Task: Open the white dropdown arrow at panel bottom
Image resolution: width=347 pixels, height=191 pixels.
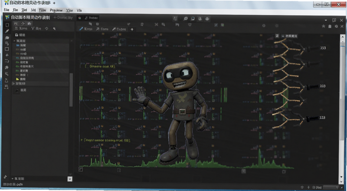Action: (70, 179)
